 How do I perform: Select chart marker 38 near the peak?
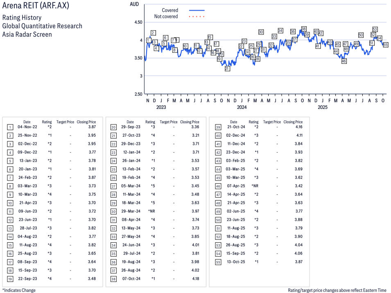[x=304, y=29]
